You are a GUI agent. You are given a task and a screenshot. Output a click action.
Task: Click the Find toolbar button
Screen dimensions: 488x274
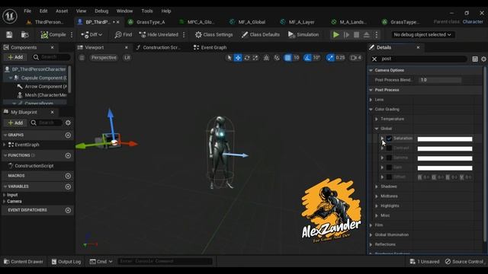(x=124, y=34)
